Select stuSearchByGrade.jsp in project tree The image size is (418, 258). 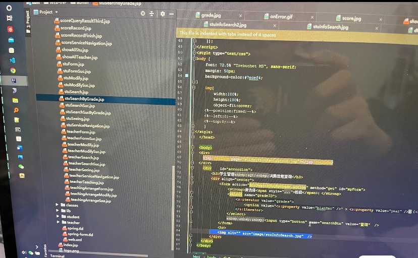pyautogui.click(x=84, y=99)
